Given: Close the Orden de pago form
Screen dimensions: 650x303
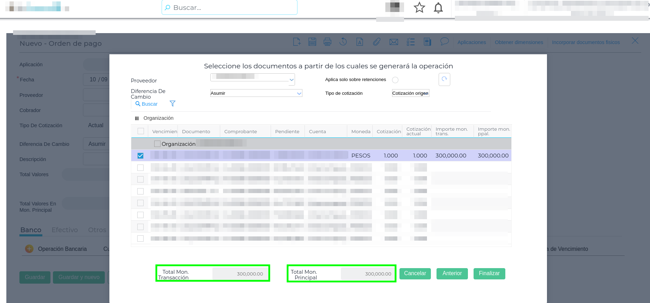Looking at the screenshot, I should pos(635,41).
